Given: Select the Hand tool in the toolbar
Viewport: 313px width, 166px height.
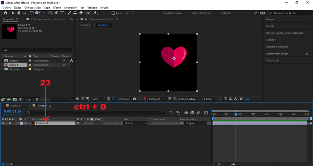Looking at the screenshot, I should 18,13.
